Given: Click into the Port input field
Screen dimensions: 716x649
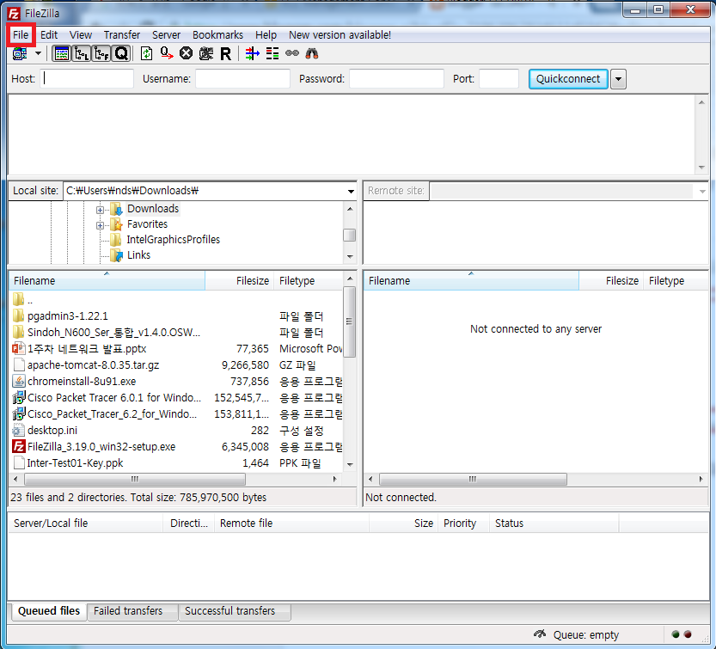Looking at the screenshot, I should click(x=499, y=78).
